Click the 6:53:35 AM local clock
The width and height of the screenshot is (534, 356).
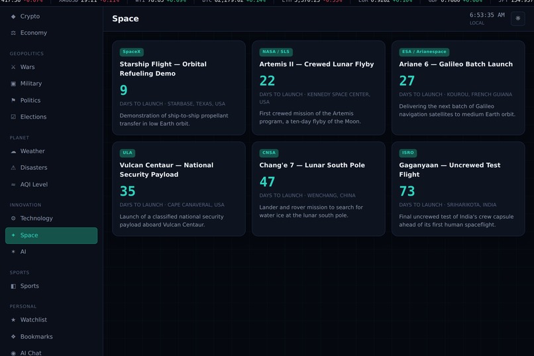click(x=487, y=15)
